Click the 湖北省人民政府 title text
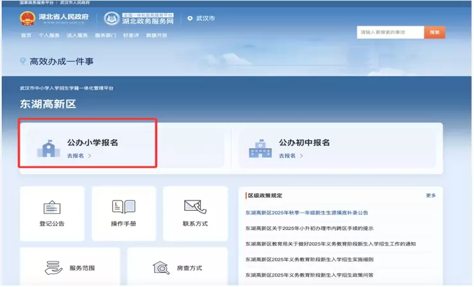This screenshot has height=287, width=474. [x=63, y=17]
